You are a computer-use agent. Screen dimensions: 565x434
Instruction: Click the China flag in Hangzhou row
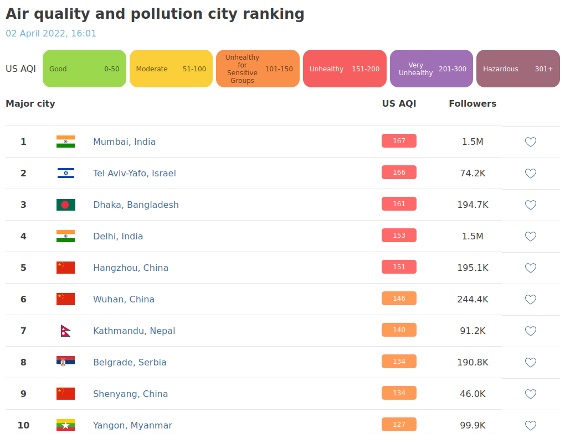point(65,268)
